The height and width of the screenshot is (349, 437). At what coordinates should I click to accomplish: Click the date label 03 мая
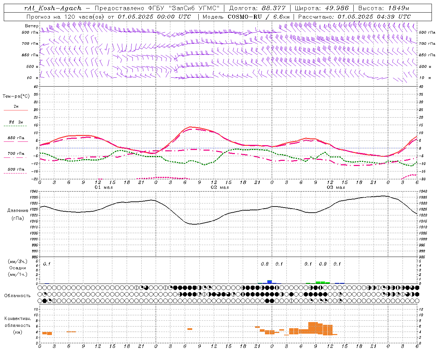click(x=336, y=187)
